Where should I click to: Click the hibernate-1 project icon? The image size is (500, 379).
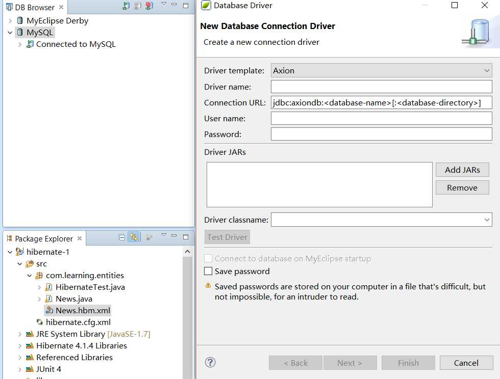20,252
